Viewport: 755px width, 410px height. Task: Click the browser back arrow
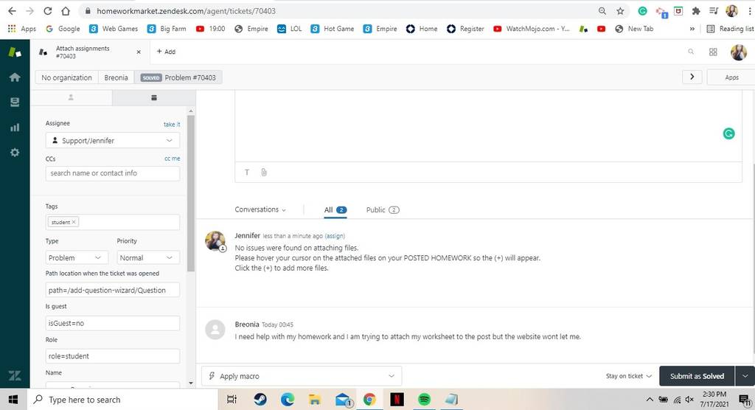click(12, 10)
